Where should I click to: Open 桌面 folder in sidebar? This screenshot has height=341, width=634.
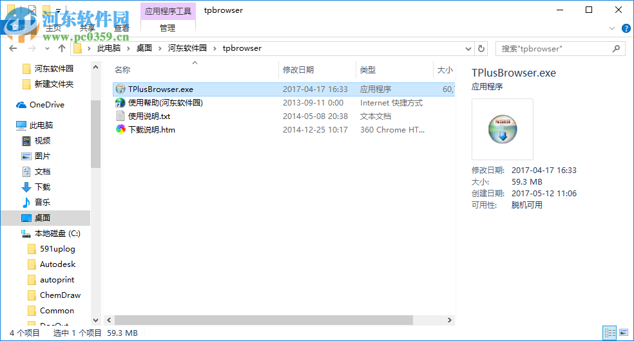click(x=46, y=218)
